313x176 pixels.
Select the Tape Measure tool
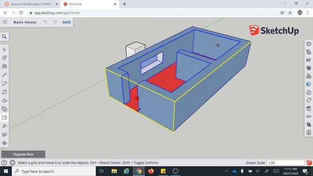click(x=4, y=126)
